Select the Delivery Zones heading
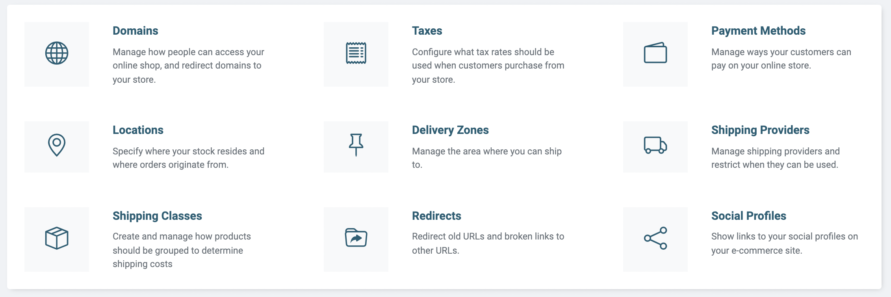 tap(450, 130)
